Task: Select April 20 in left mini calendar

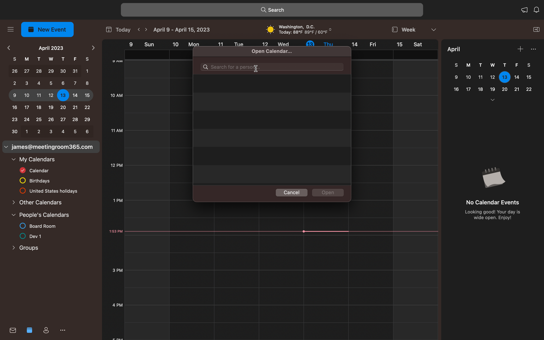Action: (x=63, y=107)
